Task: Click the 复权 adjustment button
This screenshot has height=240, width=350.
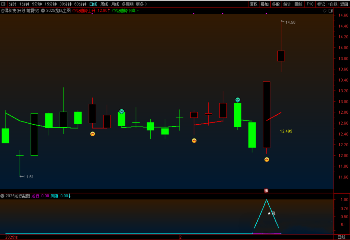Action: [253, 4]
